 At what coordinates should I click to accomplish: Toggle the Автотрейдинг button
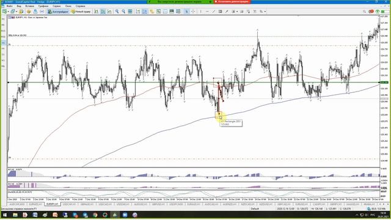point(58,12)
